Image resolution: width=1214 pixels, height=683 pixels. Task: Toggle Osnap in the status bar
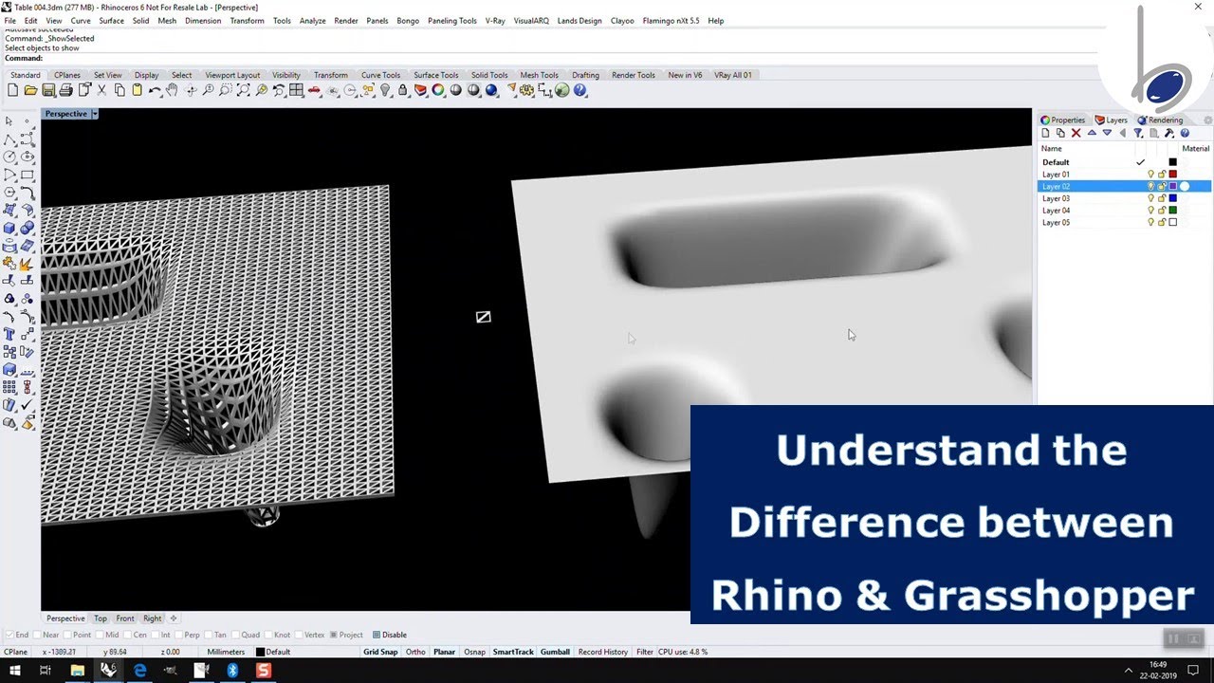point(474,652)
